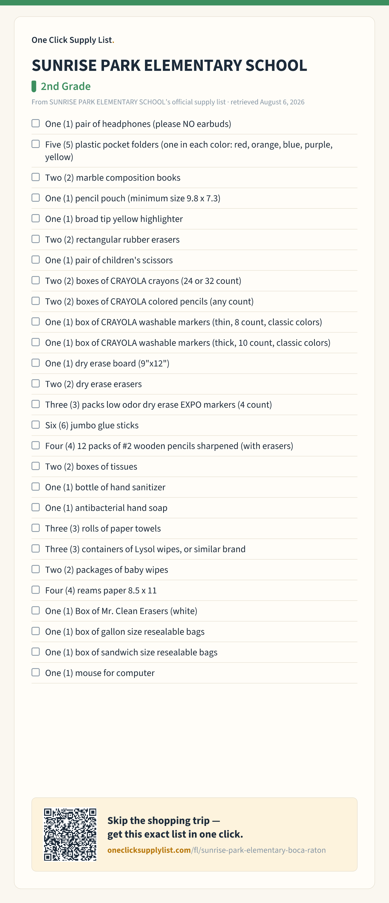Tick the plastic pocket folders checkbox
Image resolution: width=389 pixels, height=903 pixels.
(x=36, y=144)
